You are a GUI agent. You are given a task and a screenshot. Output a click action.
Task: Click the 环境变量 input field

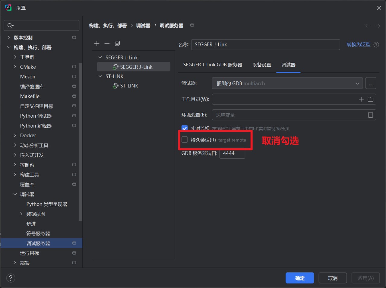coord(294,115)
